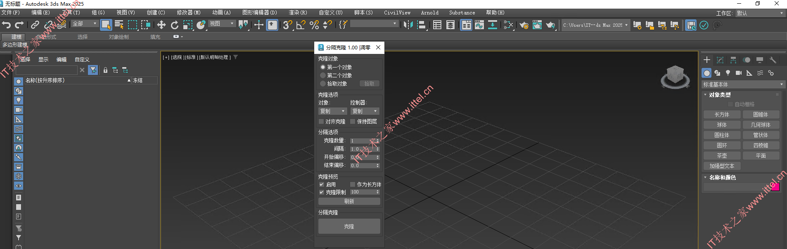This screenshot has width=787, height=249.
Task: Click the 克隆数量 spinner arrows
Action: pos(377,141)
